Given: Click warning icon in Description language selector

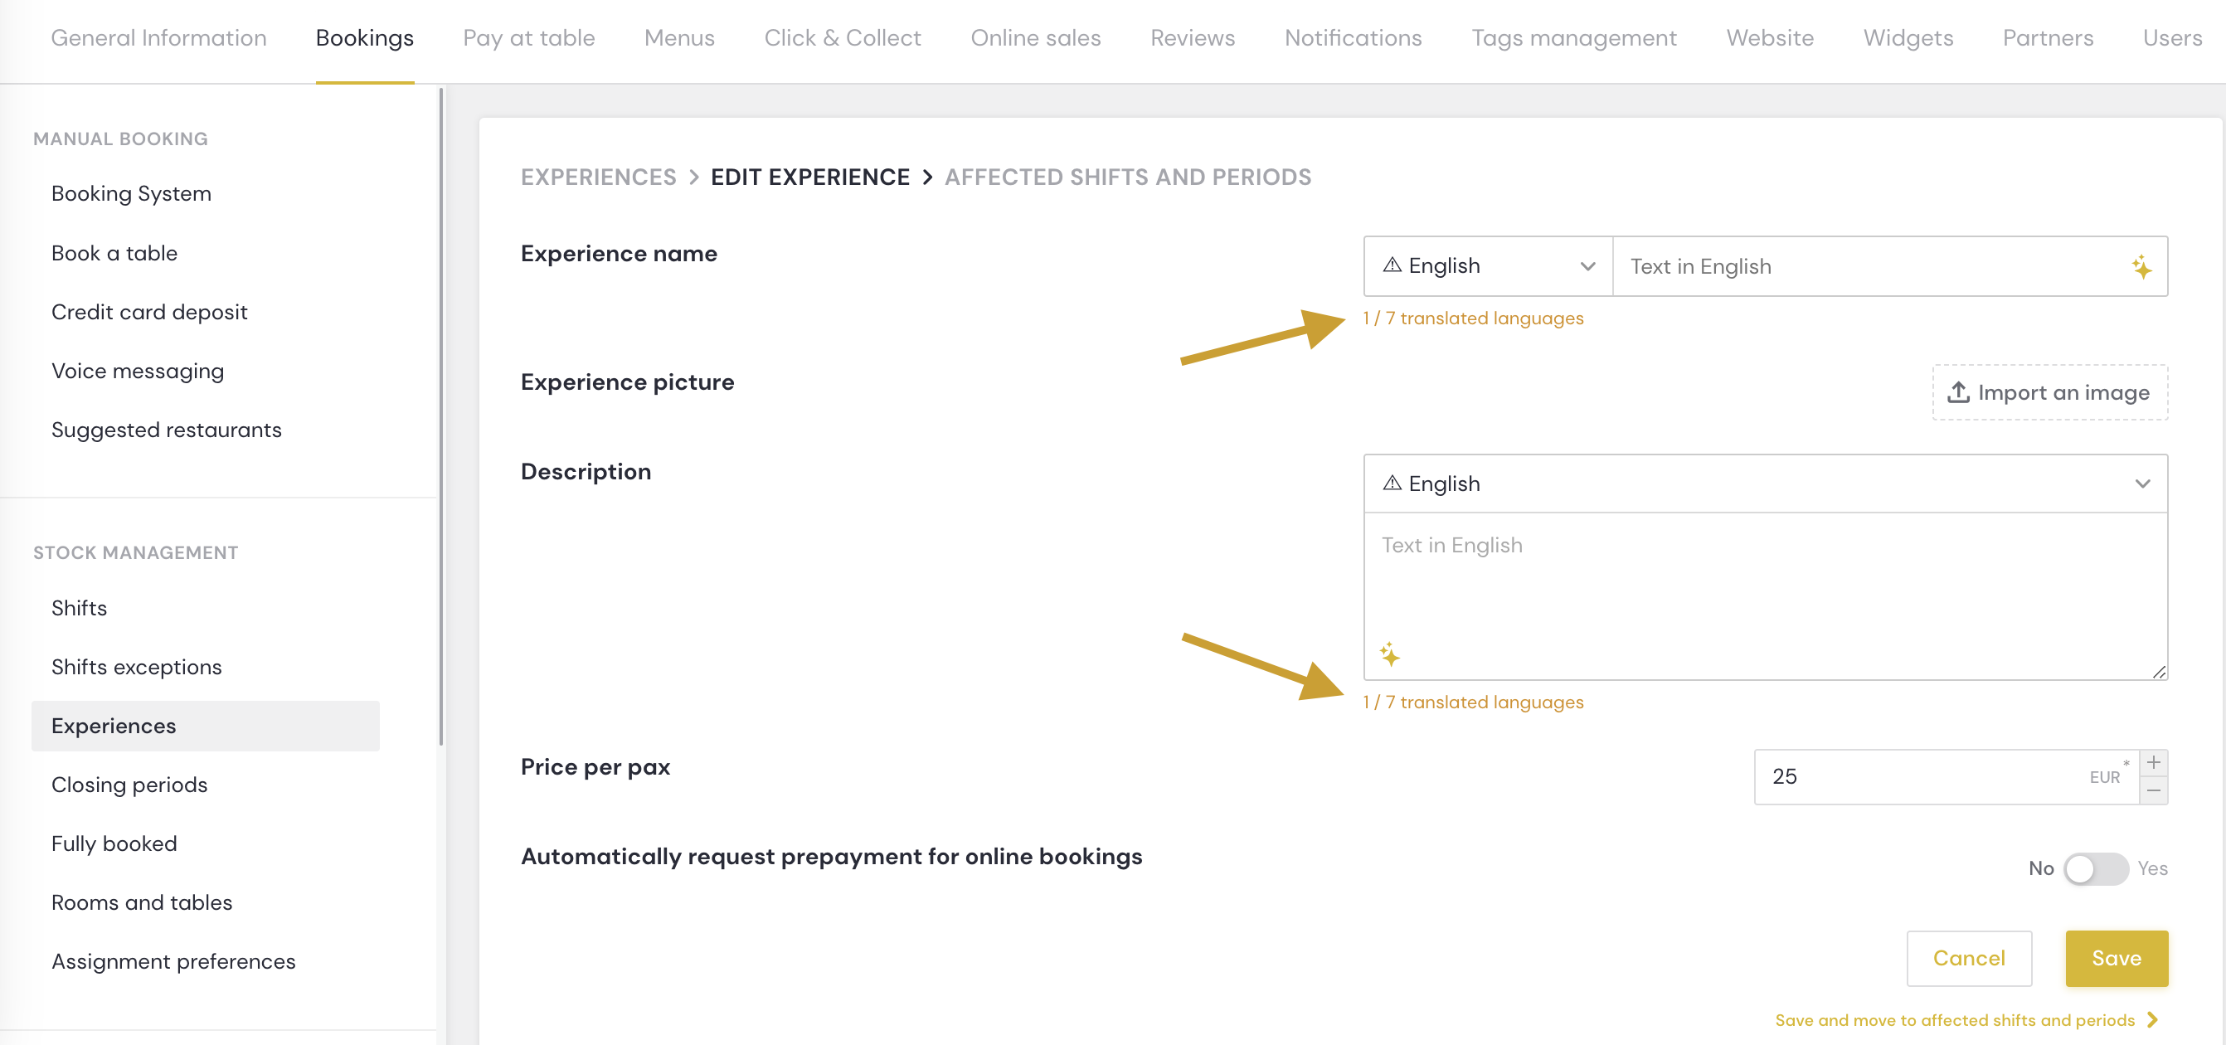Looking at the screenshot, I should (x=1392, y=484).
